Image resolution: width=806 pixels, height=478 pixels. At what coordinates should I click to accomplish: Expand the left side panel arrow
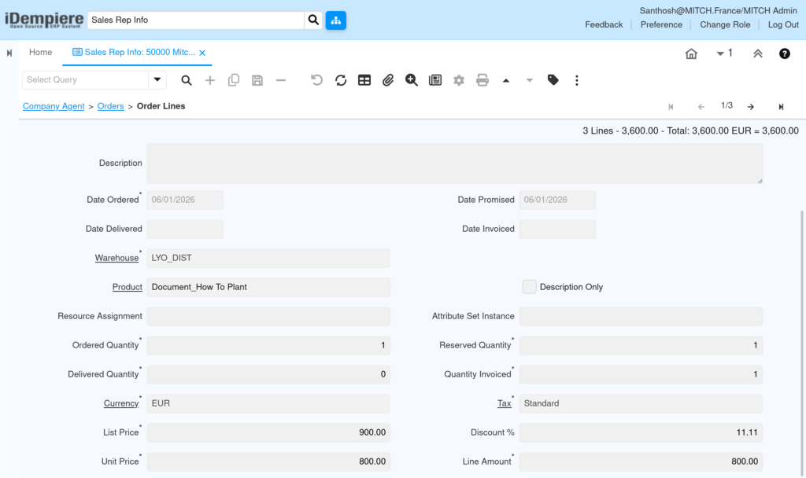pos(9,53)
